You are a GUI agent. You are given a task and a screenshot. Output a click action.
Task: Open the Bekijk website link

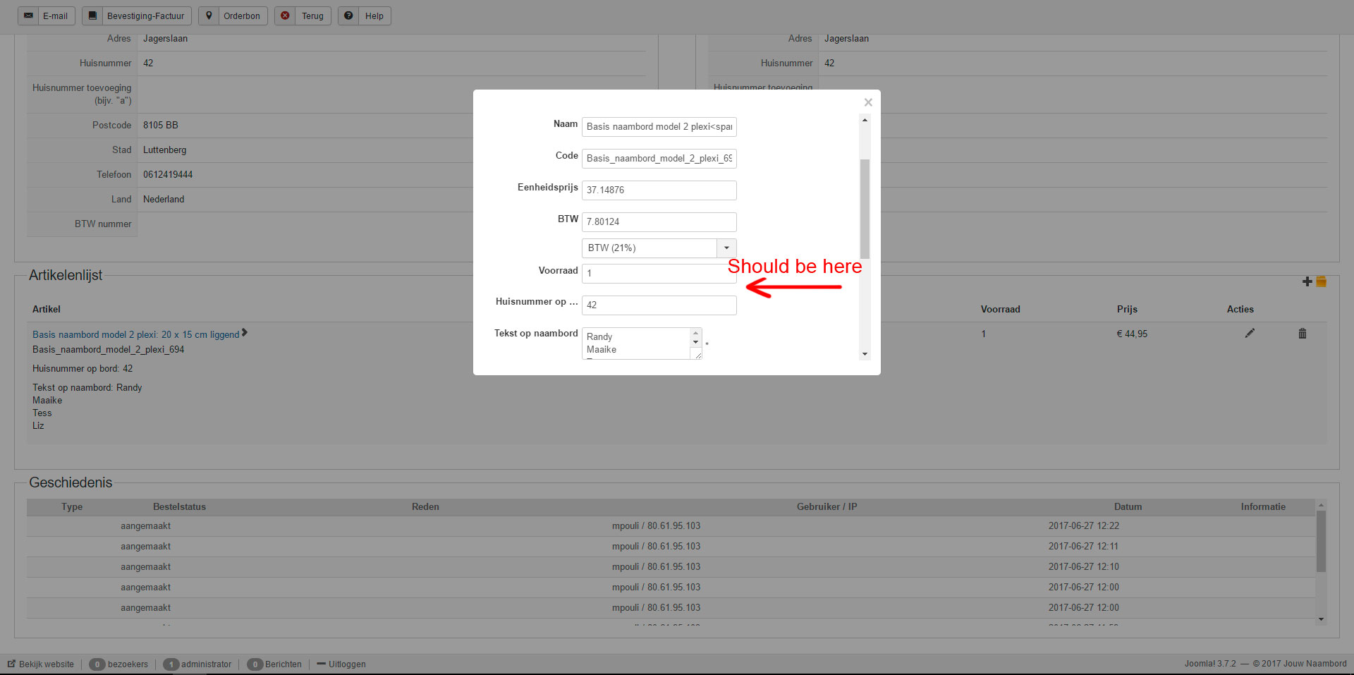coord(47,664)
